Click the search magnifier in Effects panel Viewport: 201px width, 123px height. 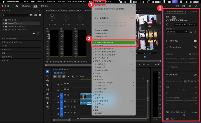pos(4,15)
